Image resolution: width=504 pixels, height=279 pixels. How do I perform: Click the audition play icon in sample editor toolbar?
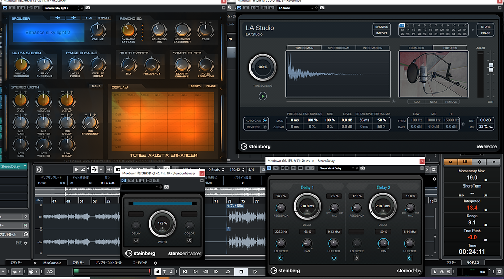(76, 169)
